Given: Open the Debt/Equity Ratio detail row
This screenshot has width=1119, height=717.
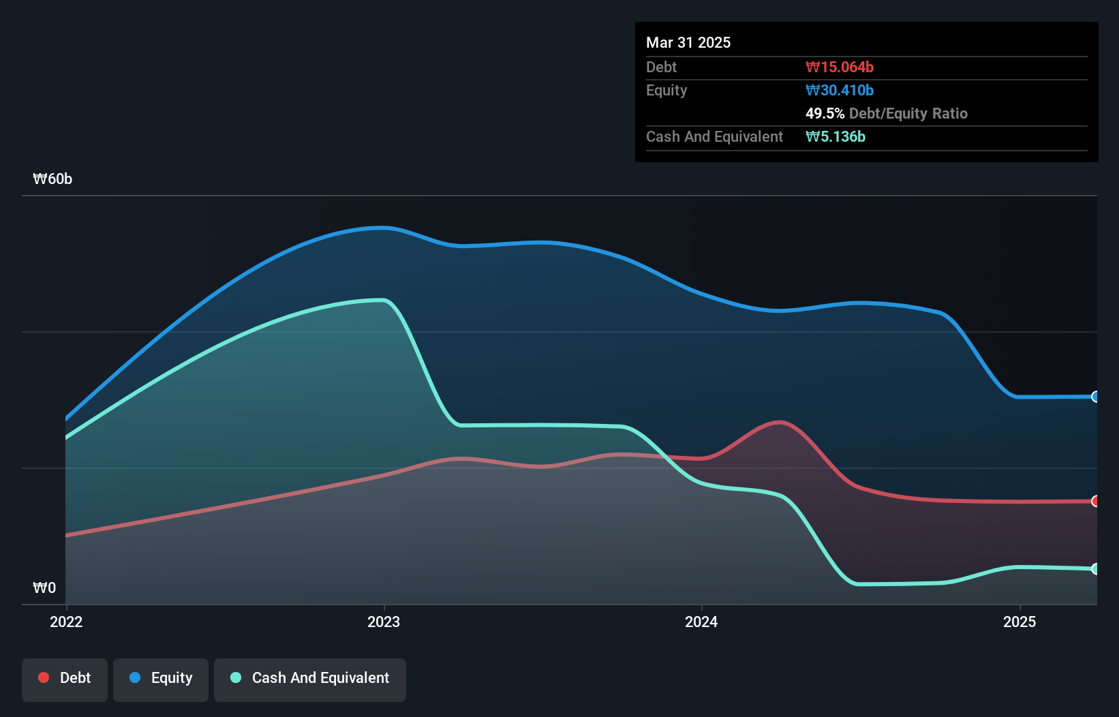Looking at the screenshot, I should tap(887, 114).
